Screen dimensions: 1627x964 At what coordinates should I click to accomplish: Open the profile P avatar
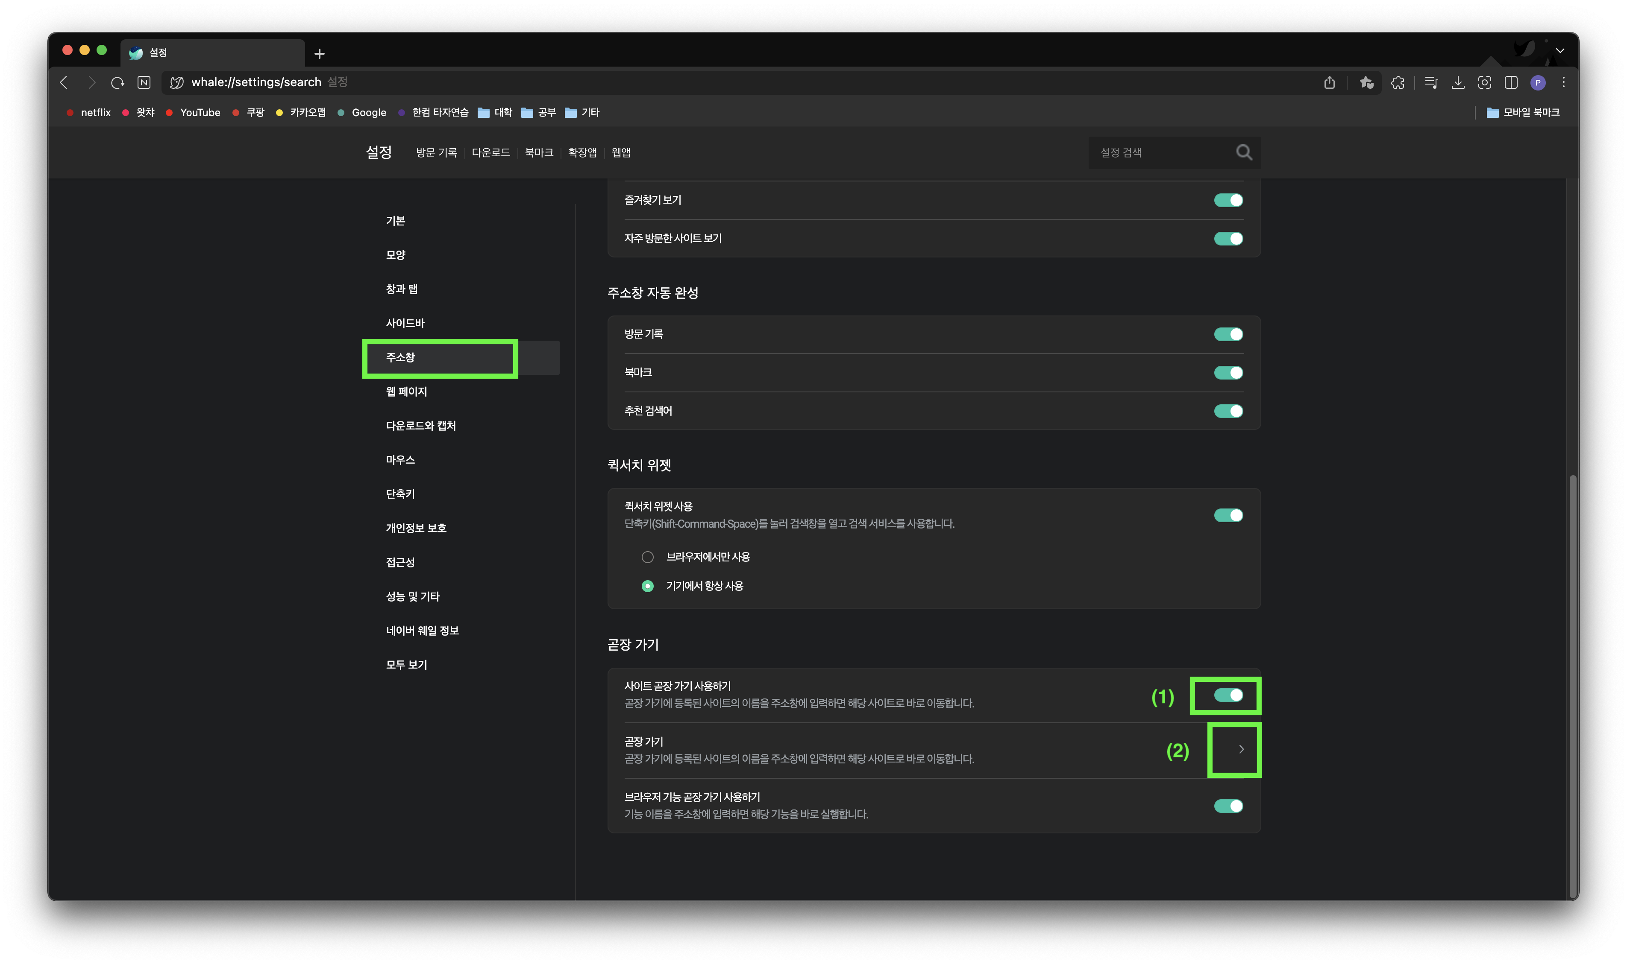tap(1538, 82)
